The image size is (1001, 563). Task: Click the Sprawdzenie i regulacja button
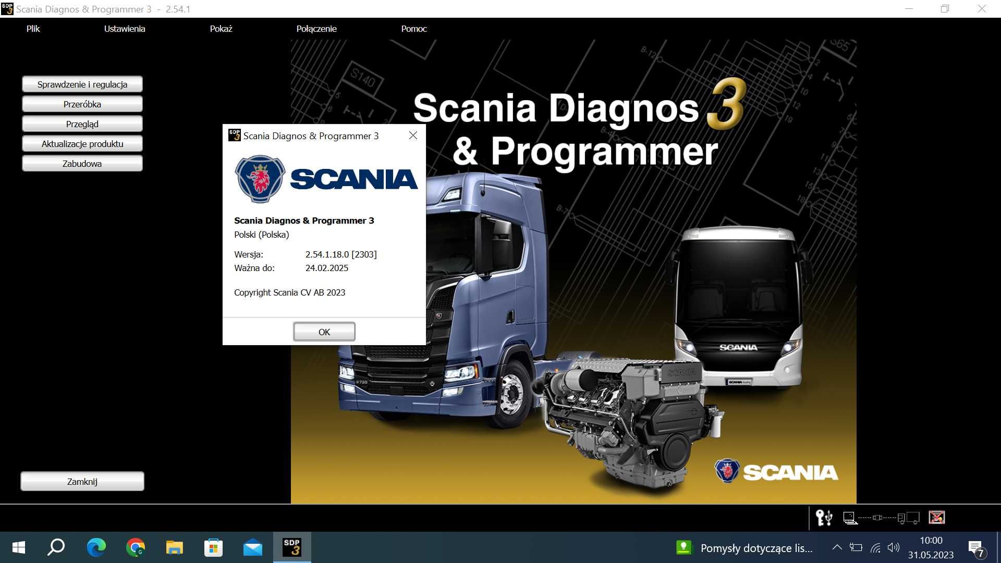82,84
